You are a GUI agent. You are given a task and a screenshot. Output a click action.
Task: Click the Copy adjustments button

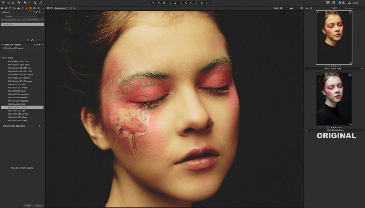point(28,205)
